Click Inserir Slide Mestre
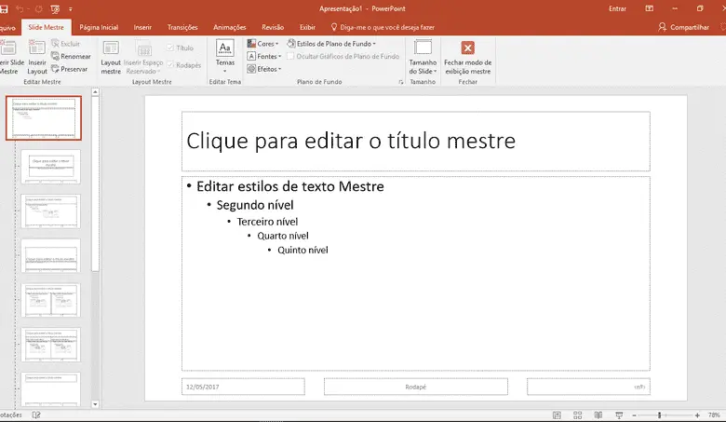This screenshot has width=726, height=422. click(9, 58)
